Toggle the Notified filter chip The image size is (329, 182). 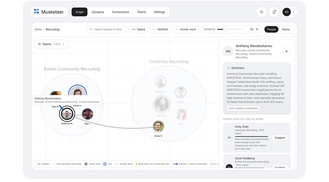click(x=160, y=29)
